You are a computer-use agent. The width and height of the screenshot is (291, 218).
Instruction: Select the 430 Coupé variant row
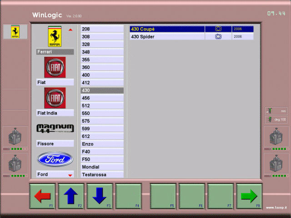[191, 29]
